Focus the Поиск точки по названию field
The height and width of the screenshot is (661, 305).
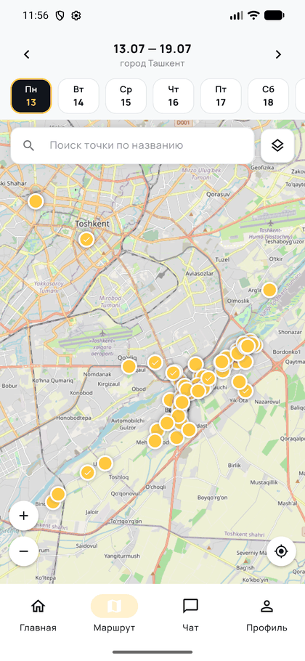click(132, 145)
